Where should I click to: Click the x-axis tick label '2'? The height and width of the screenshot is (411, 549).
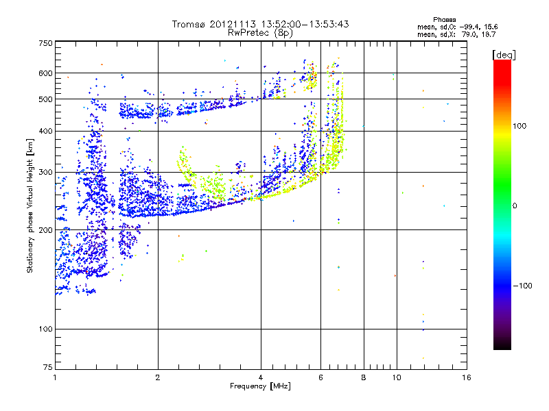(x=158, y=377)
